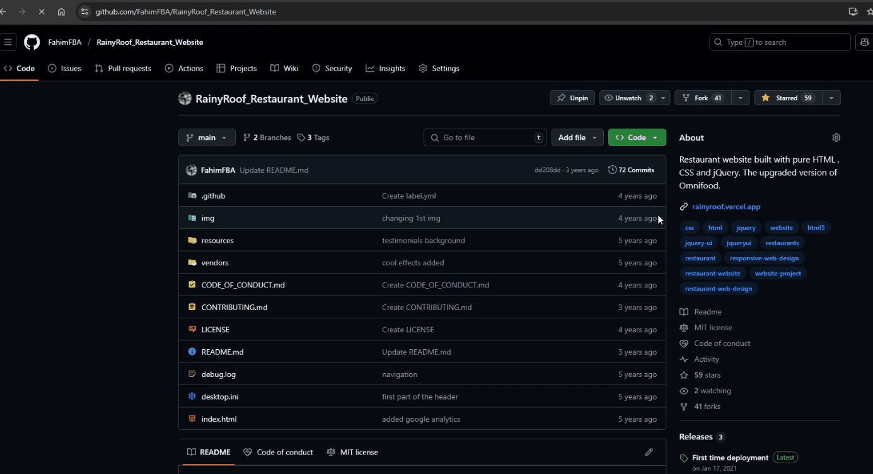The height and width of the screenshot is (474, 873).
Task: Select the MIT license README tab
Action: [x=352, y=452]
